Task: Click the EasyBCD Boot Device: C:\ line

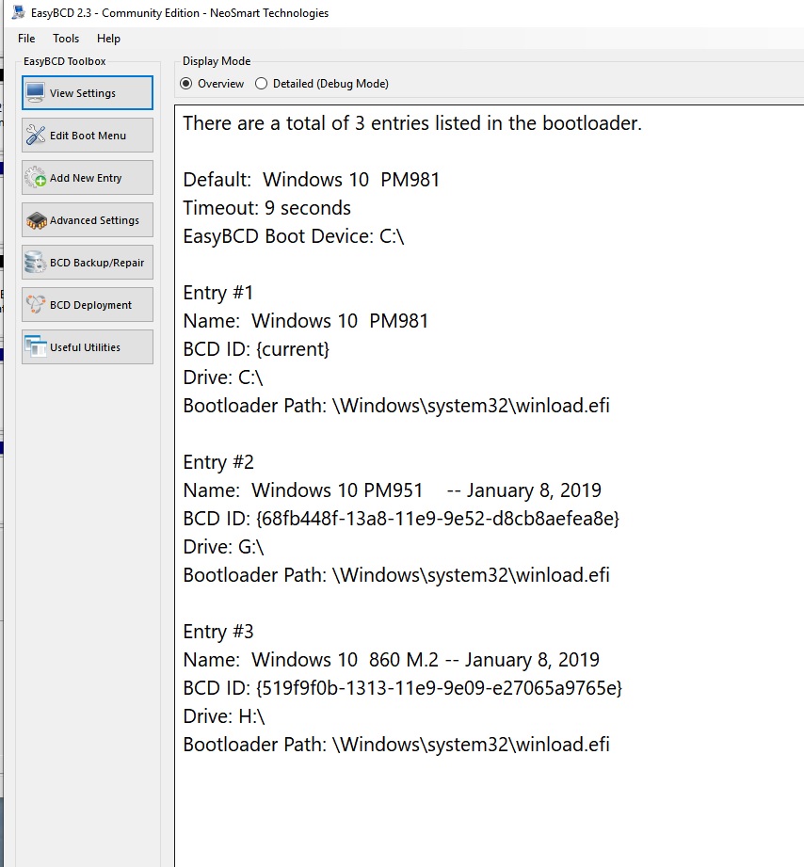Action: click(x=294, y=236)
